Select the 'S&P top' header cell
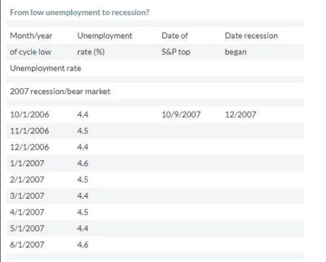 pyautogui.click(x=176, y=52)
